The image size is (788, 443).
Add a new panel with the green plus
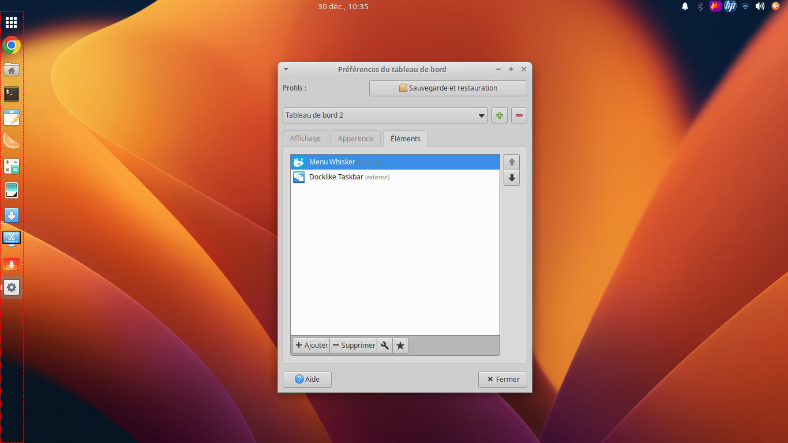(x=500, y=115)
